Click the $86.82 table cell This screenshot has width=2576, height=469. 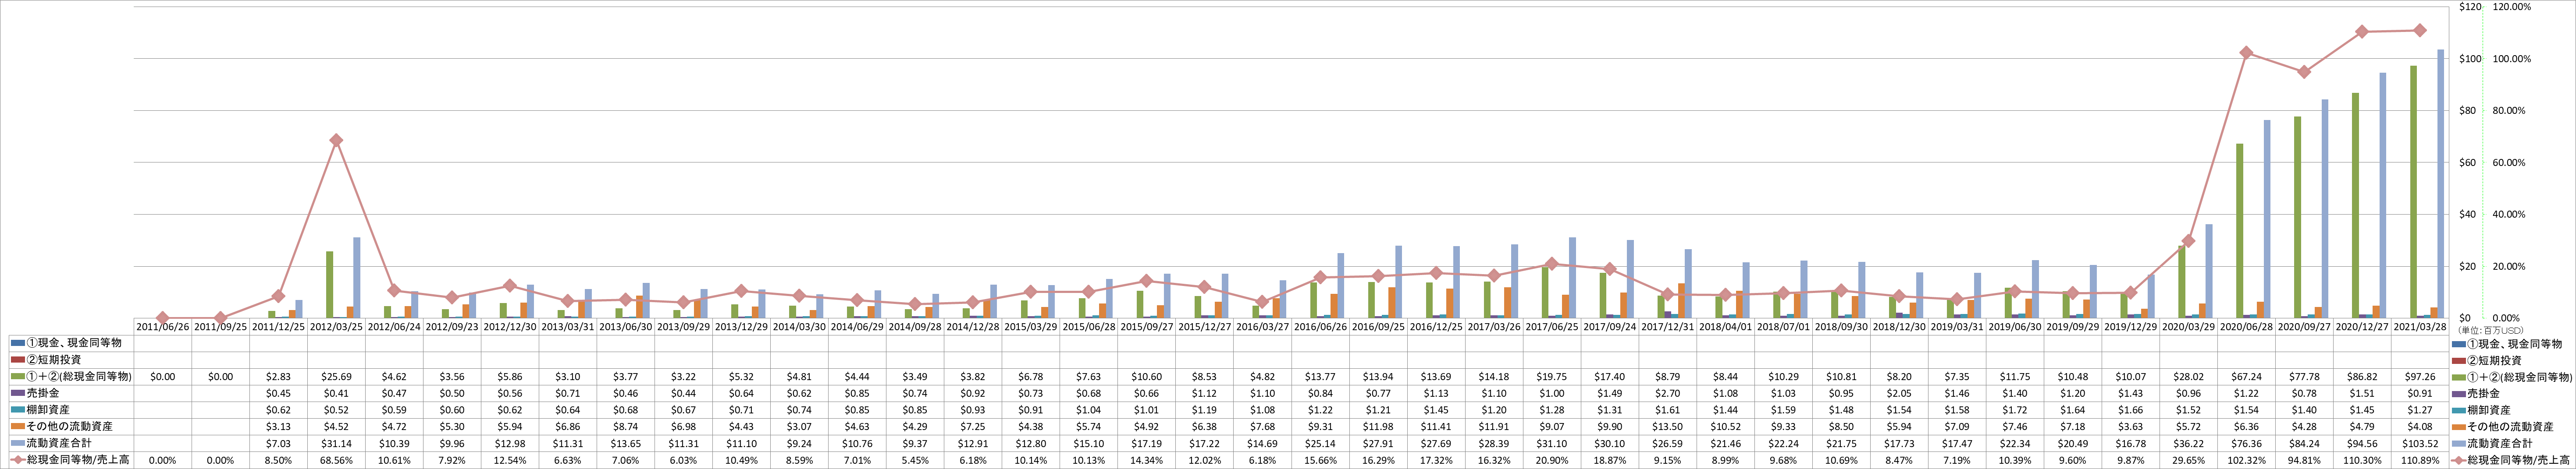(x=2362, y=377)
